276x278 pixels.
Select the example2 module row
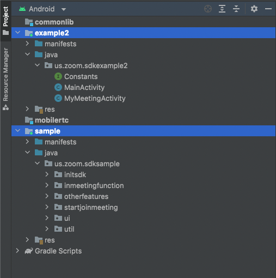tap(143, 33)
